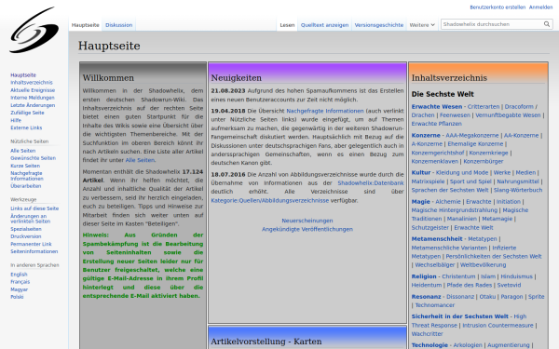The width and height of the screenshot is (559, 349).
Task: Open the Feenwesen link
Action: tap(455, 115)
